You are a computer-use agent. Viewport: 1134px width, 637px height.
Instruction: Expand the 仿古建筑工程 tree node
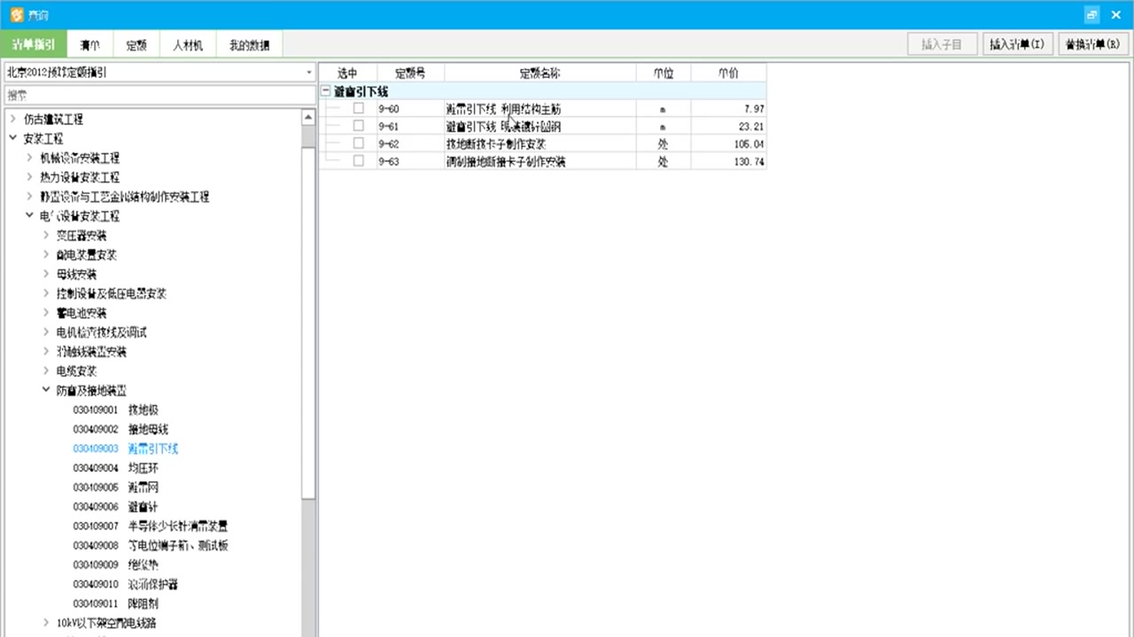12,119
